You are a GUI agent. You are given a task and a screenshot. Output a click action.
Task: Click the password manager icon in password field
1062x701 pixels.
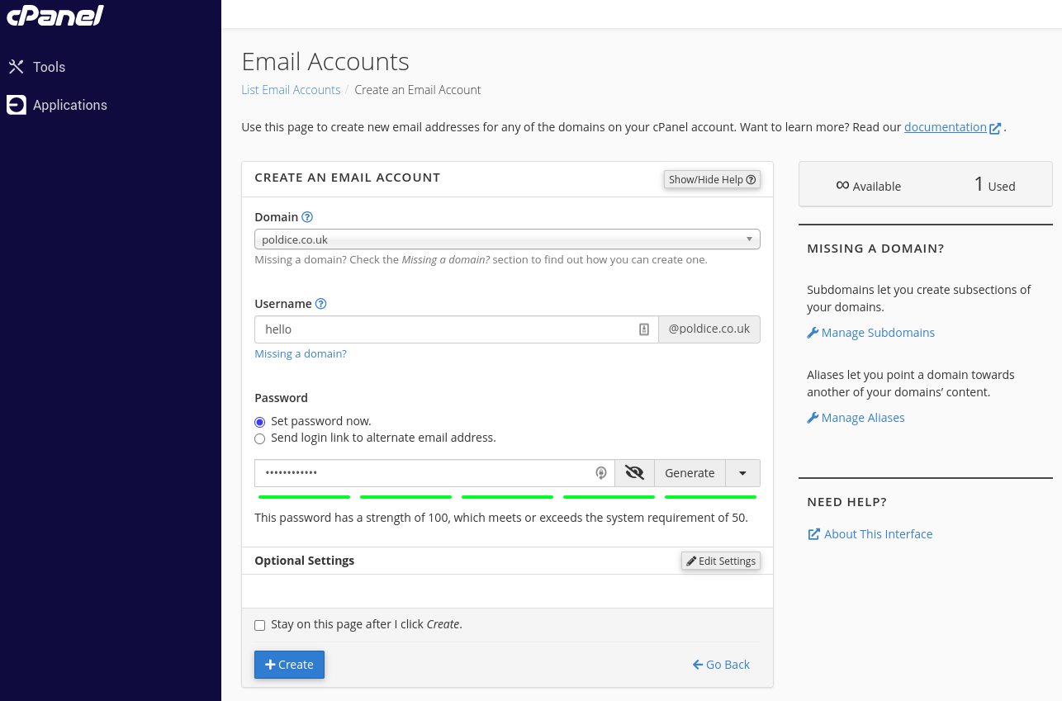click(601, 473)
